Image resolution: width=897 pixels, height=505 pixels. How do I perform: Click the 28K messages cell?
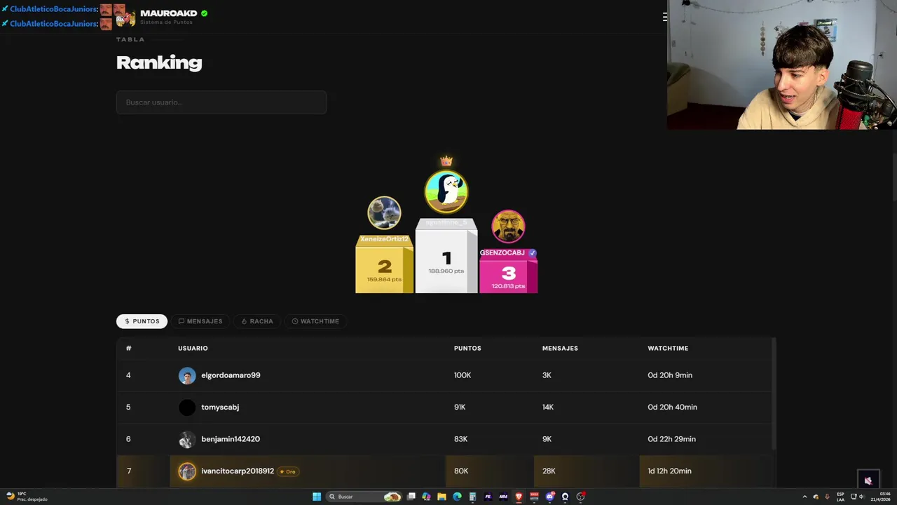click(x=549, y=471)
